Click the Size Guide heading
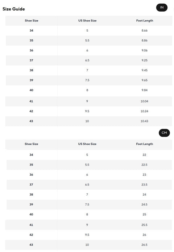This screenshot has height=252, width=174. pos(14,9)
